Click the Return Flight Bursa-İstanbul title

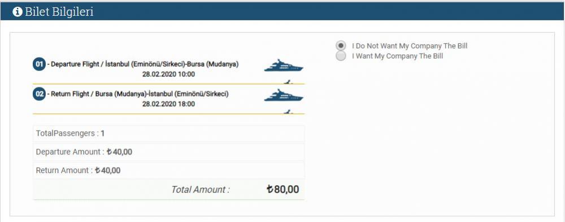click(138, 94)
